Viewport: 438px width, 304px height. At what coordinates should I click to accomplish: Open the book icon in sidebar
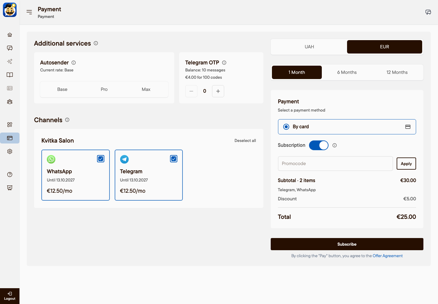click(10, 75)
